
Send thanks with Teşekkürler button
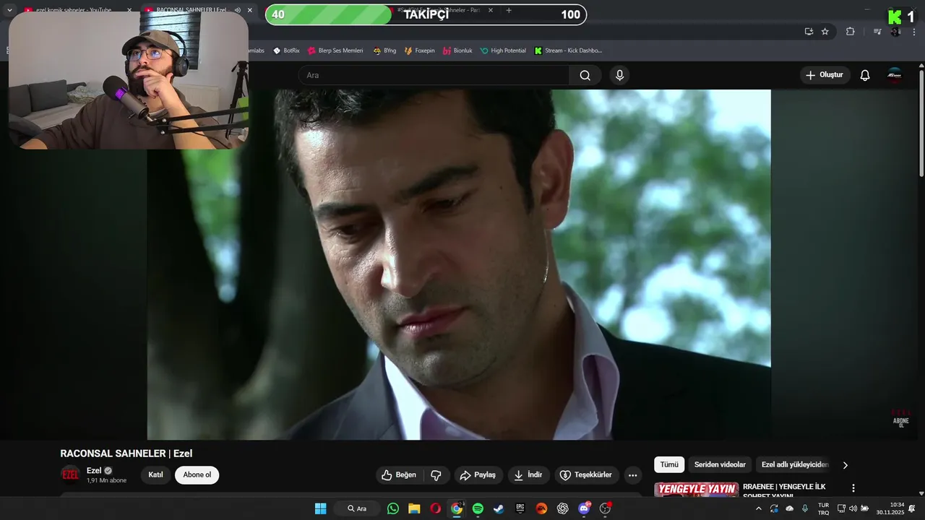(587, 475)
